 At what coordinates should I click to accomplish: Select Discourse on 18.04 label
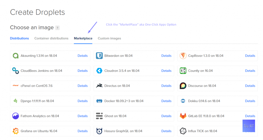coord(202,86)
